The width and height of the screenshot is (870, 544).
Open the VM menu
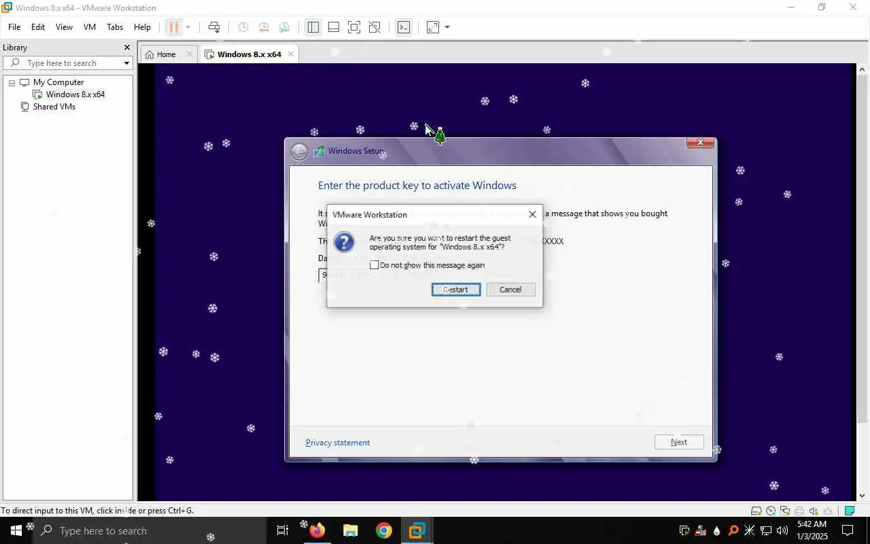[90, 27]
